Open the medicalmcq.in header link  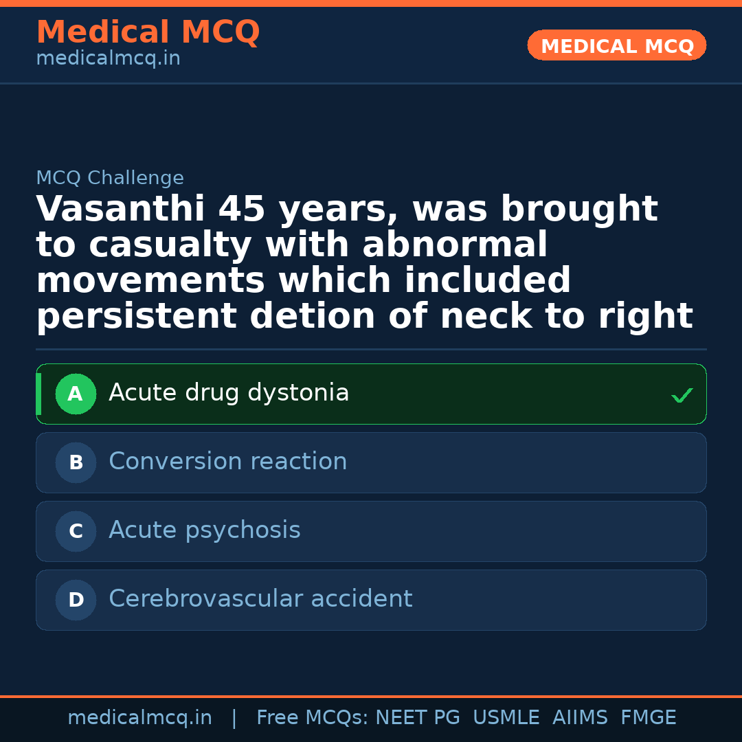click(107, 58)
